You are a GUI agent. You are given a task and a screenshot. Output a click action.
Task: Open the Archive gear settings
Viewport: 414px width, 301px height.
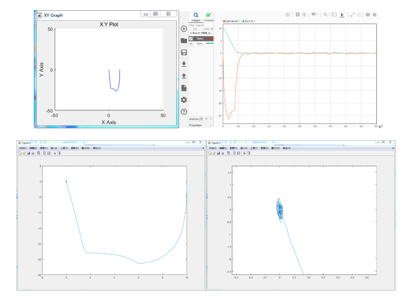pos(207,119)
